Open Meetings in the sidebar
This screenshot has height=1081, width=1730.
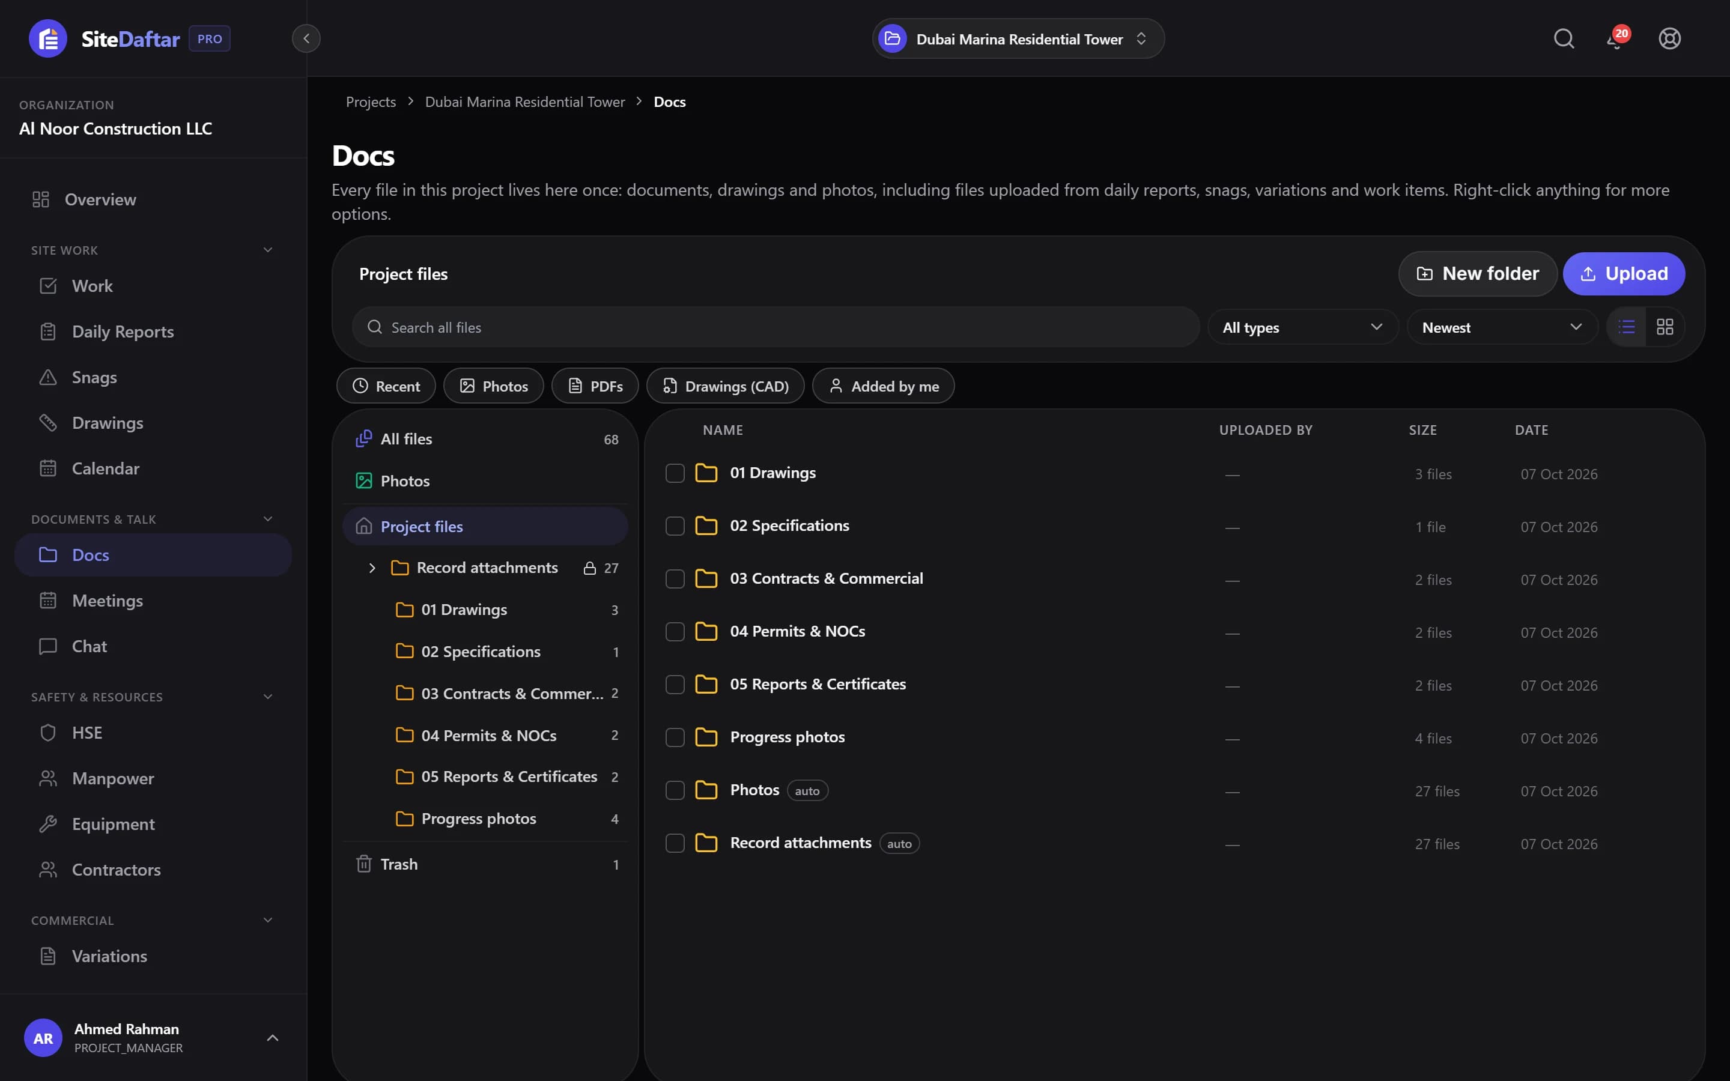point(153,601)
